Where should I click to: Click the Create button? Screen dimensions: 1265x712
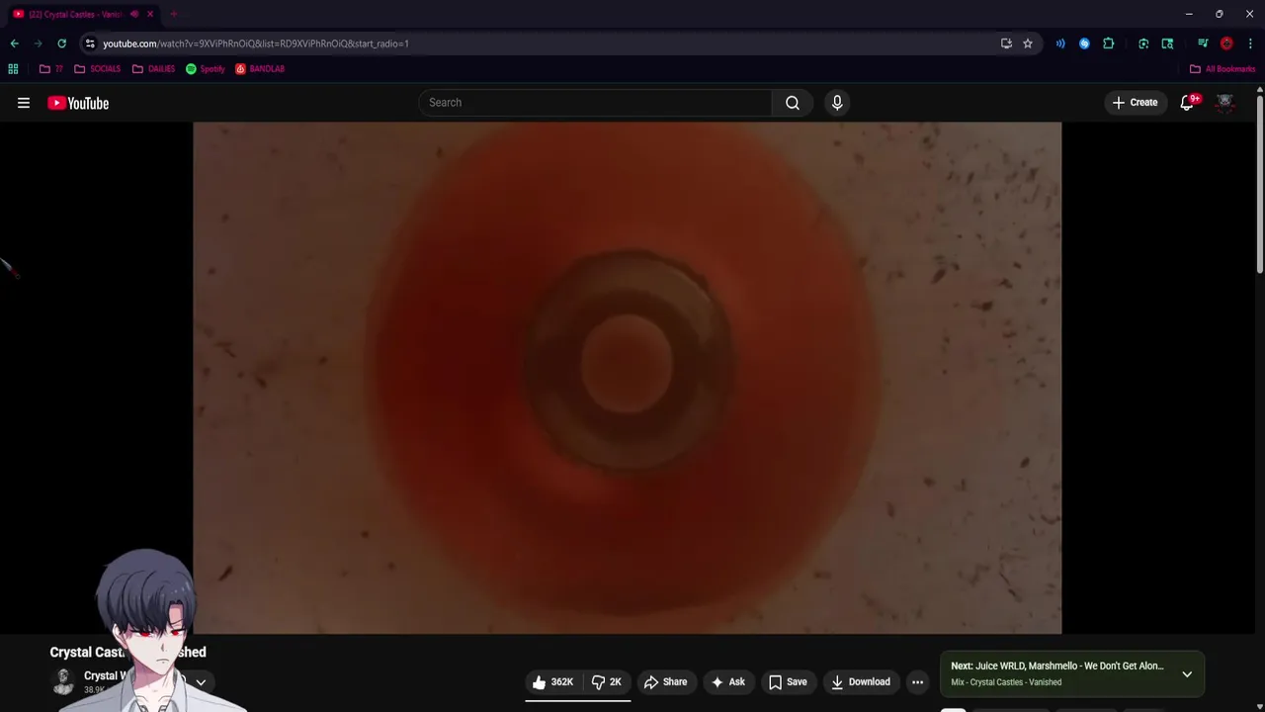1135,103
